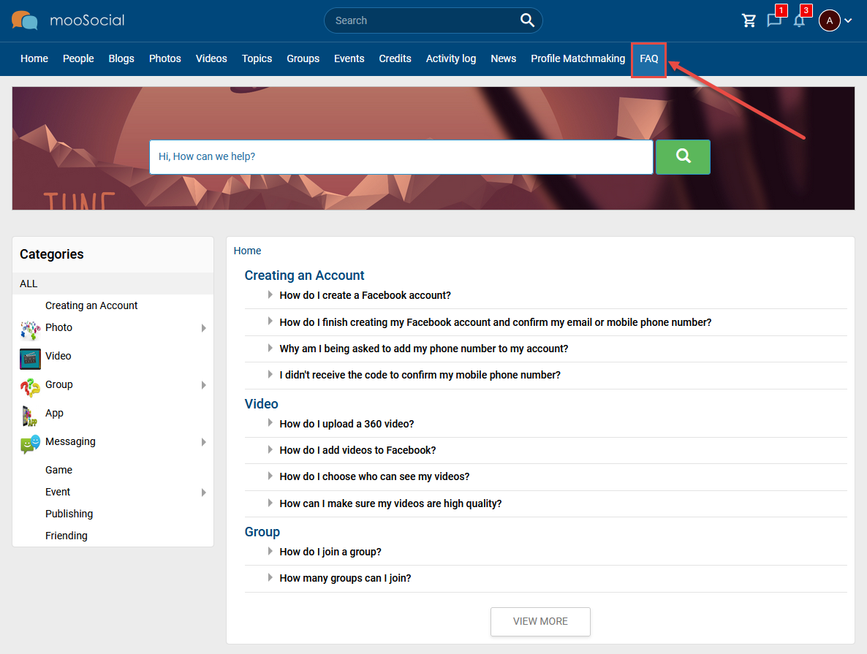This screenshot has width=867, height=654.
Task: Open the Credits menu item
Action: tap(395, 58)
